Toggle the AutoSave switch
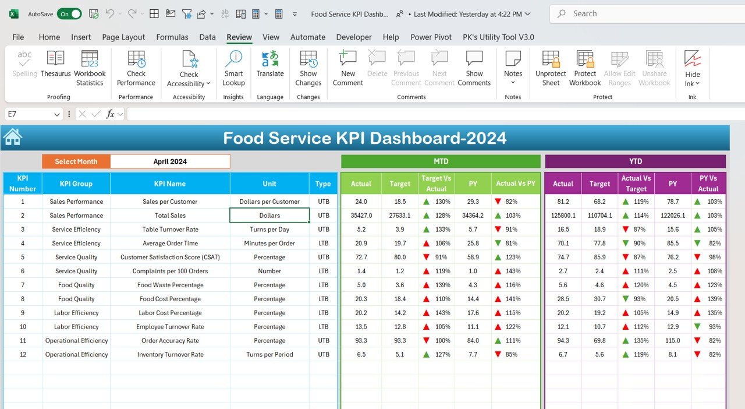 [x=69, y=14]
